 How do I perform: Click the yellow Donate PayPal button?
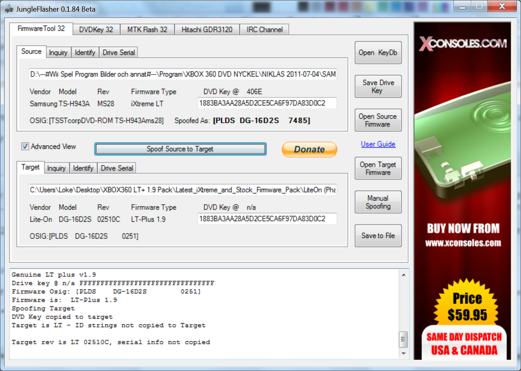click(x=309, y=149)
